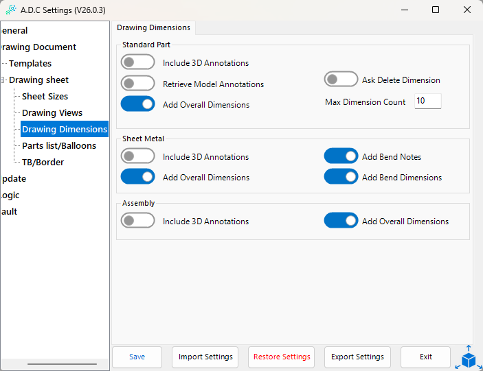The height and width of the screenshot is (371, 483).
Task: Click the A.D.C app icon in title bar
Action: pos(11,10)
